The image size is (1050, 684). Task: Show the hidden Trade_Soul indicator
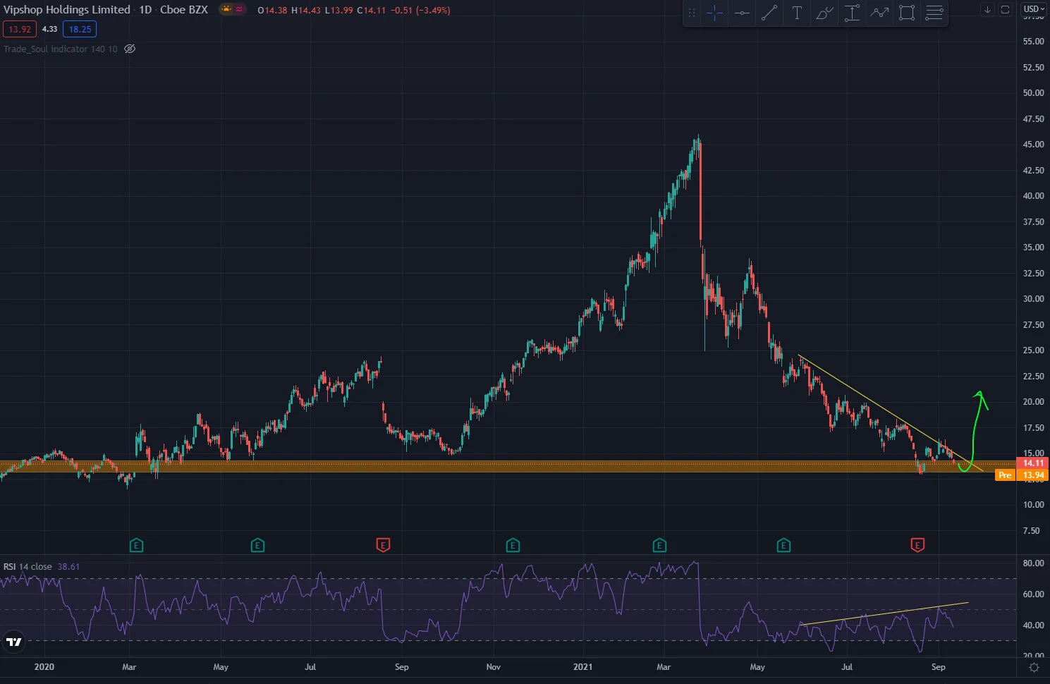(x=130, y=49)
